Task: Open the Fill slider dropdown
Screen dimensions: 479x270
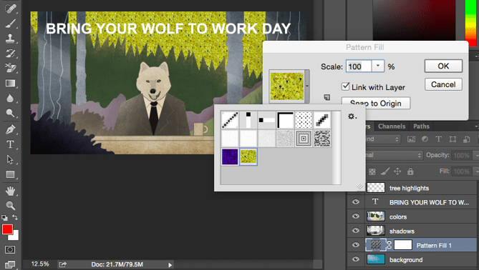Action: tap(476, 171)
